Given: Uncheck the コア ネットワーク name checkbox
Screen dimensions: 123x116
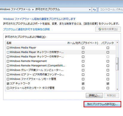Looking at the screenshot, I should tap(8, 83).
